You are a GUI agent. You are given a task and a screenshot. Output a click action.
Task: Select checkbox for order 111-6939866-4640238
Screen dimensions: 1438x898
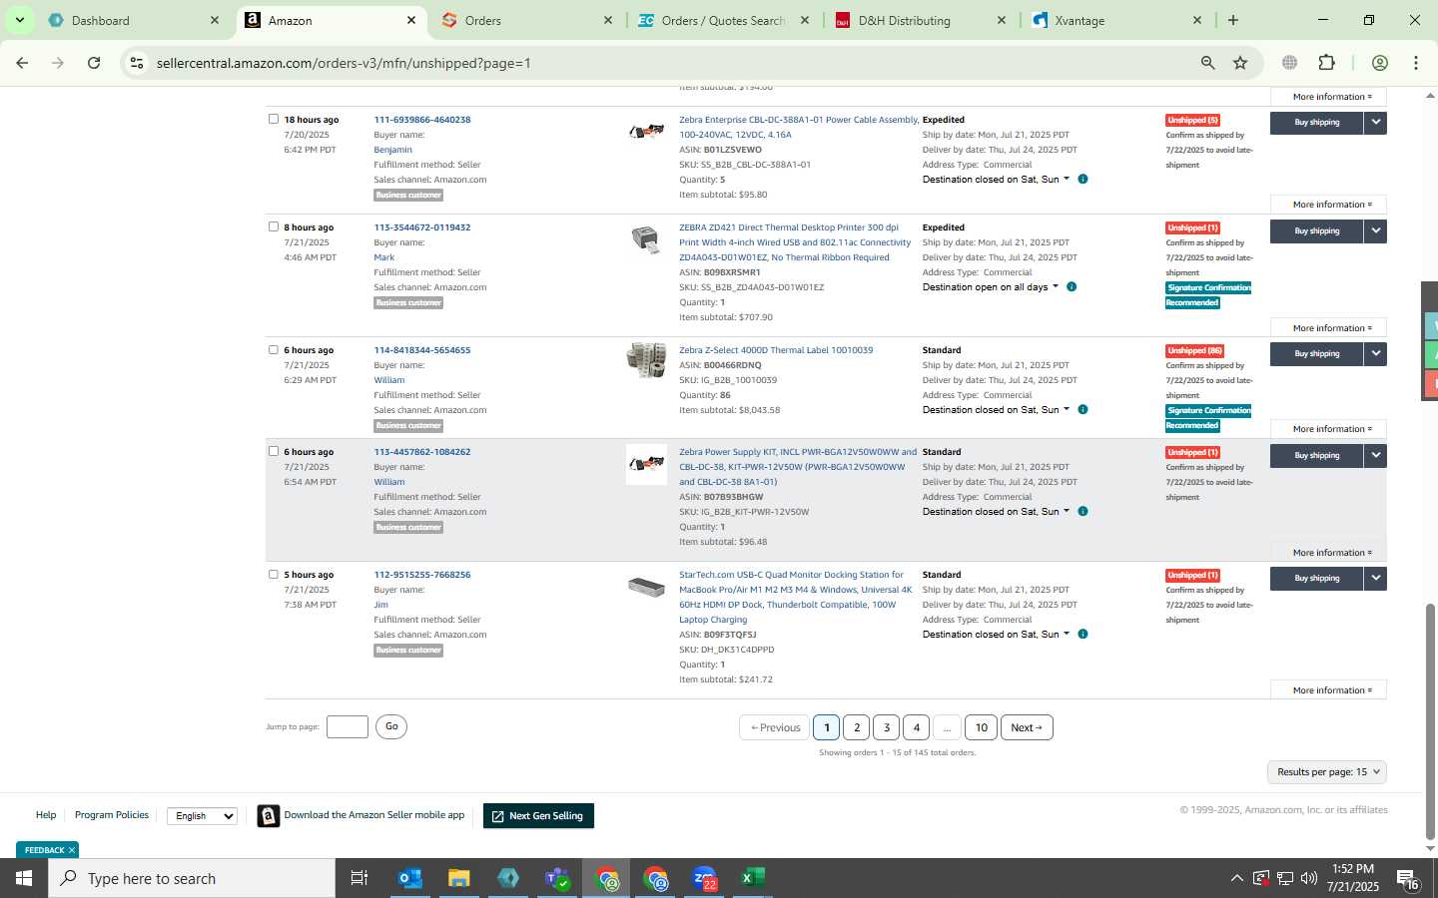[274, 119]
